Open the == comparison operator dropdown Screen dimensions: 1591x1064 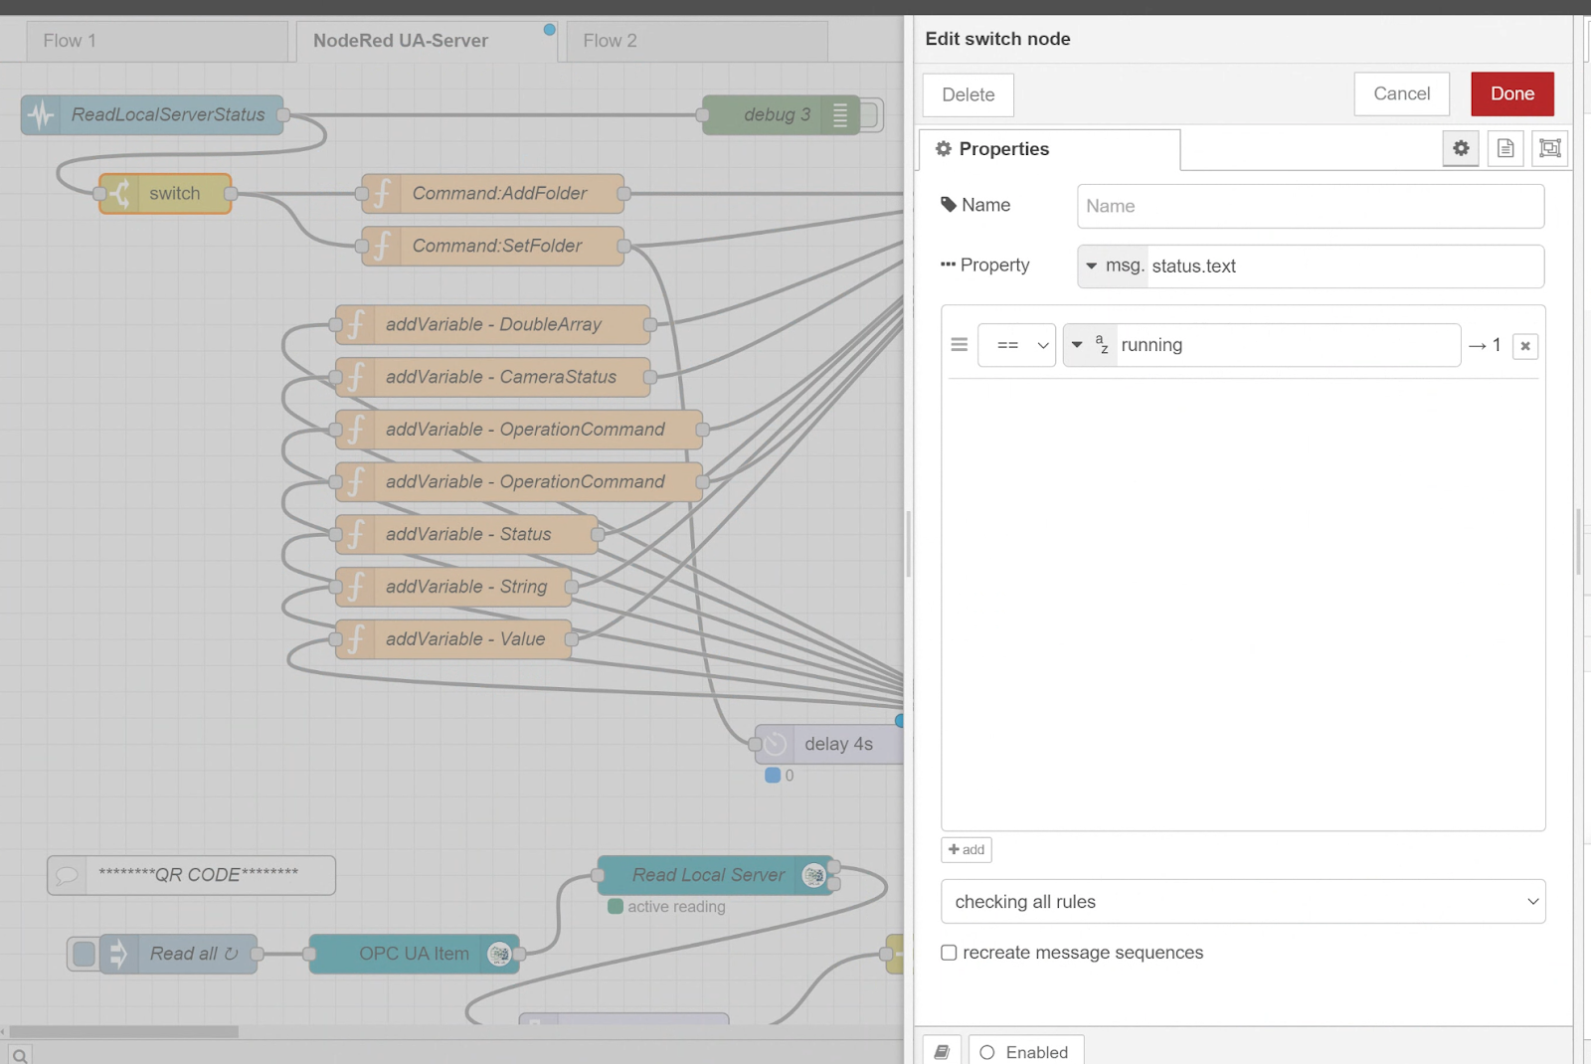pyautogui.click(x=1016, y=345)
